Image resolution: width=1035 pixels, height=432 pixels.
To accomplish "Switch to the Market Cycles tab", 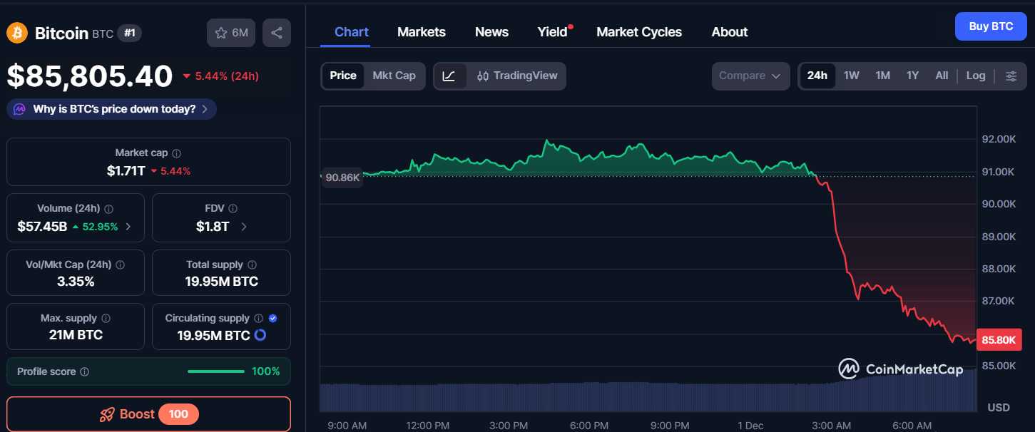I will tap(638, 32).
